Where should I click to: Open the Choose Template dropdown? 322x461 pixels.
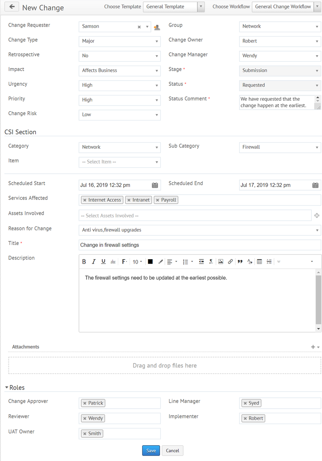(x=174, y=7)
